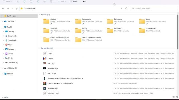Select the Backsound folder
Screen dimensions: 179x100
pos(121,21)
